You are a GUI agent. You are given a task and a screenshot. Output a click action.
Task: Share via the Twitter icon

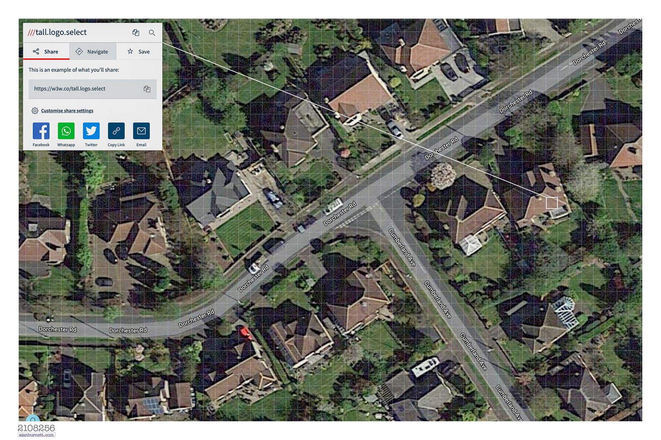(91, 131)
